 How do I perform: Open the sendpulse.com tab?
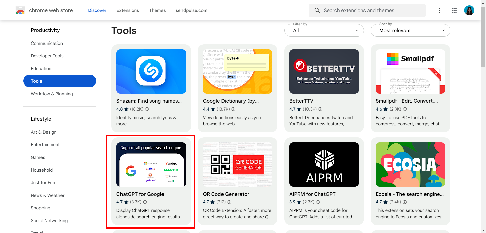click(191, 10)
